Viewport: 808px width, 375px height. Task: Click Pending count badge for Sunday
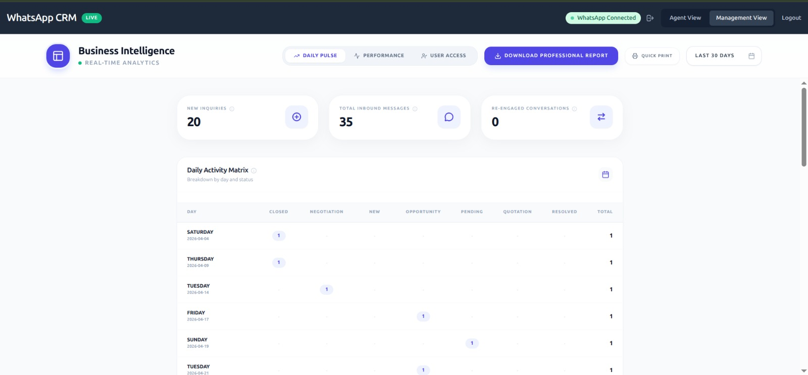(x=472, y=343)
